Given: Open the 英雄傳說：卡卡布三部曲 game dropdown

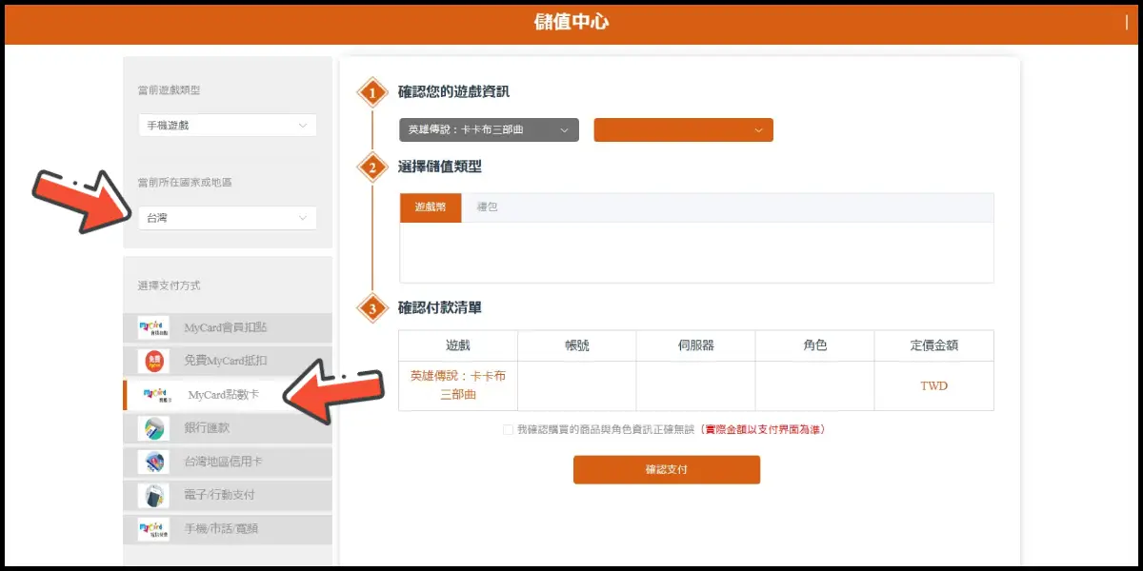Looking at the screenshot, I should coord(489,129).
